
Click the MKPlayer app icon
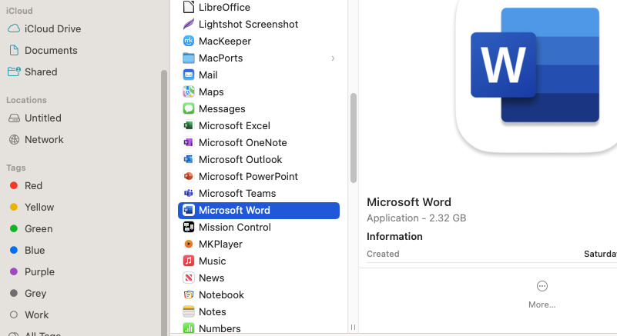click(x=189, y=244)
